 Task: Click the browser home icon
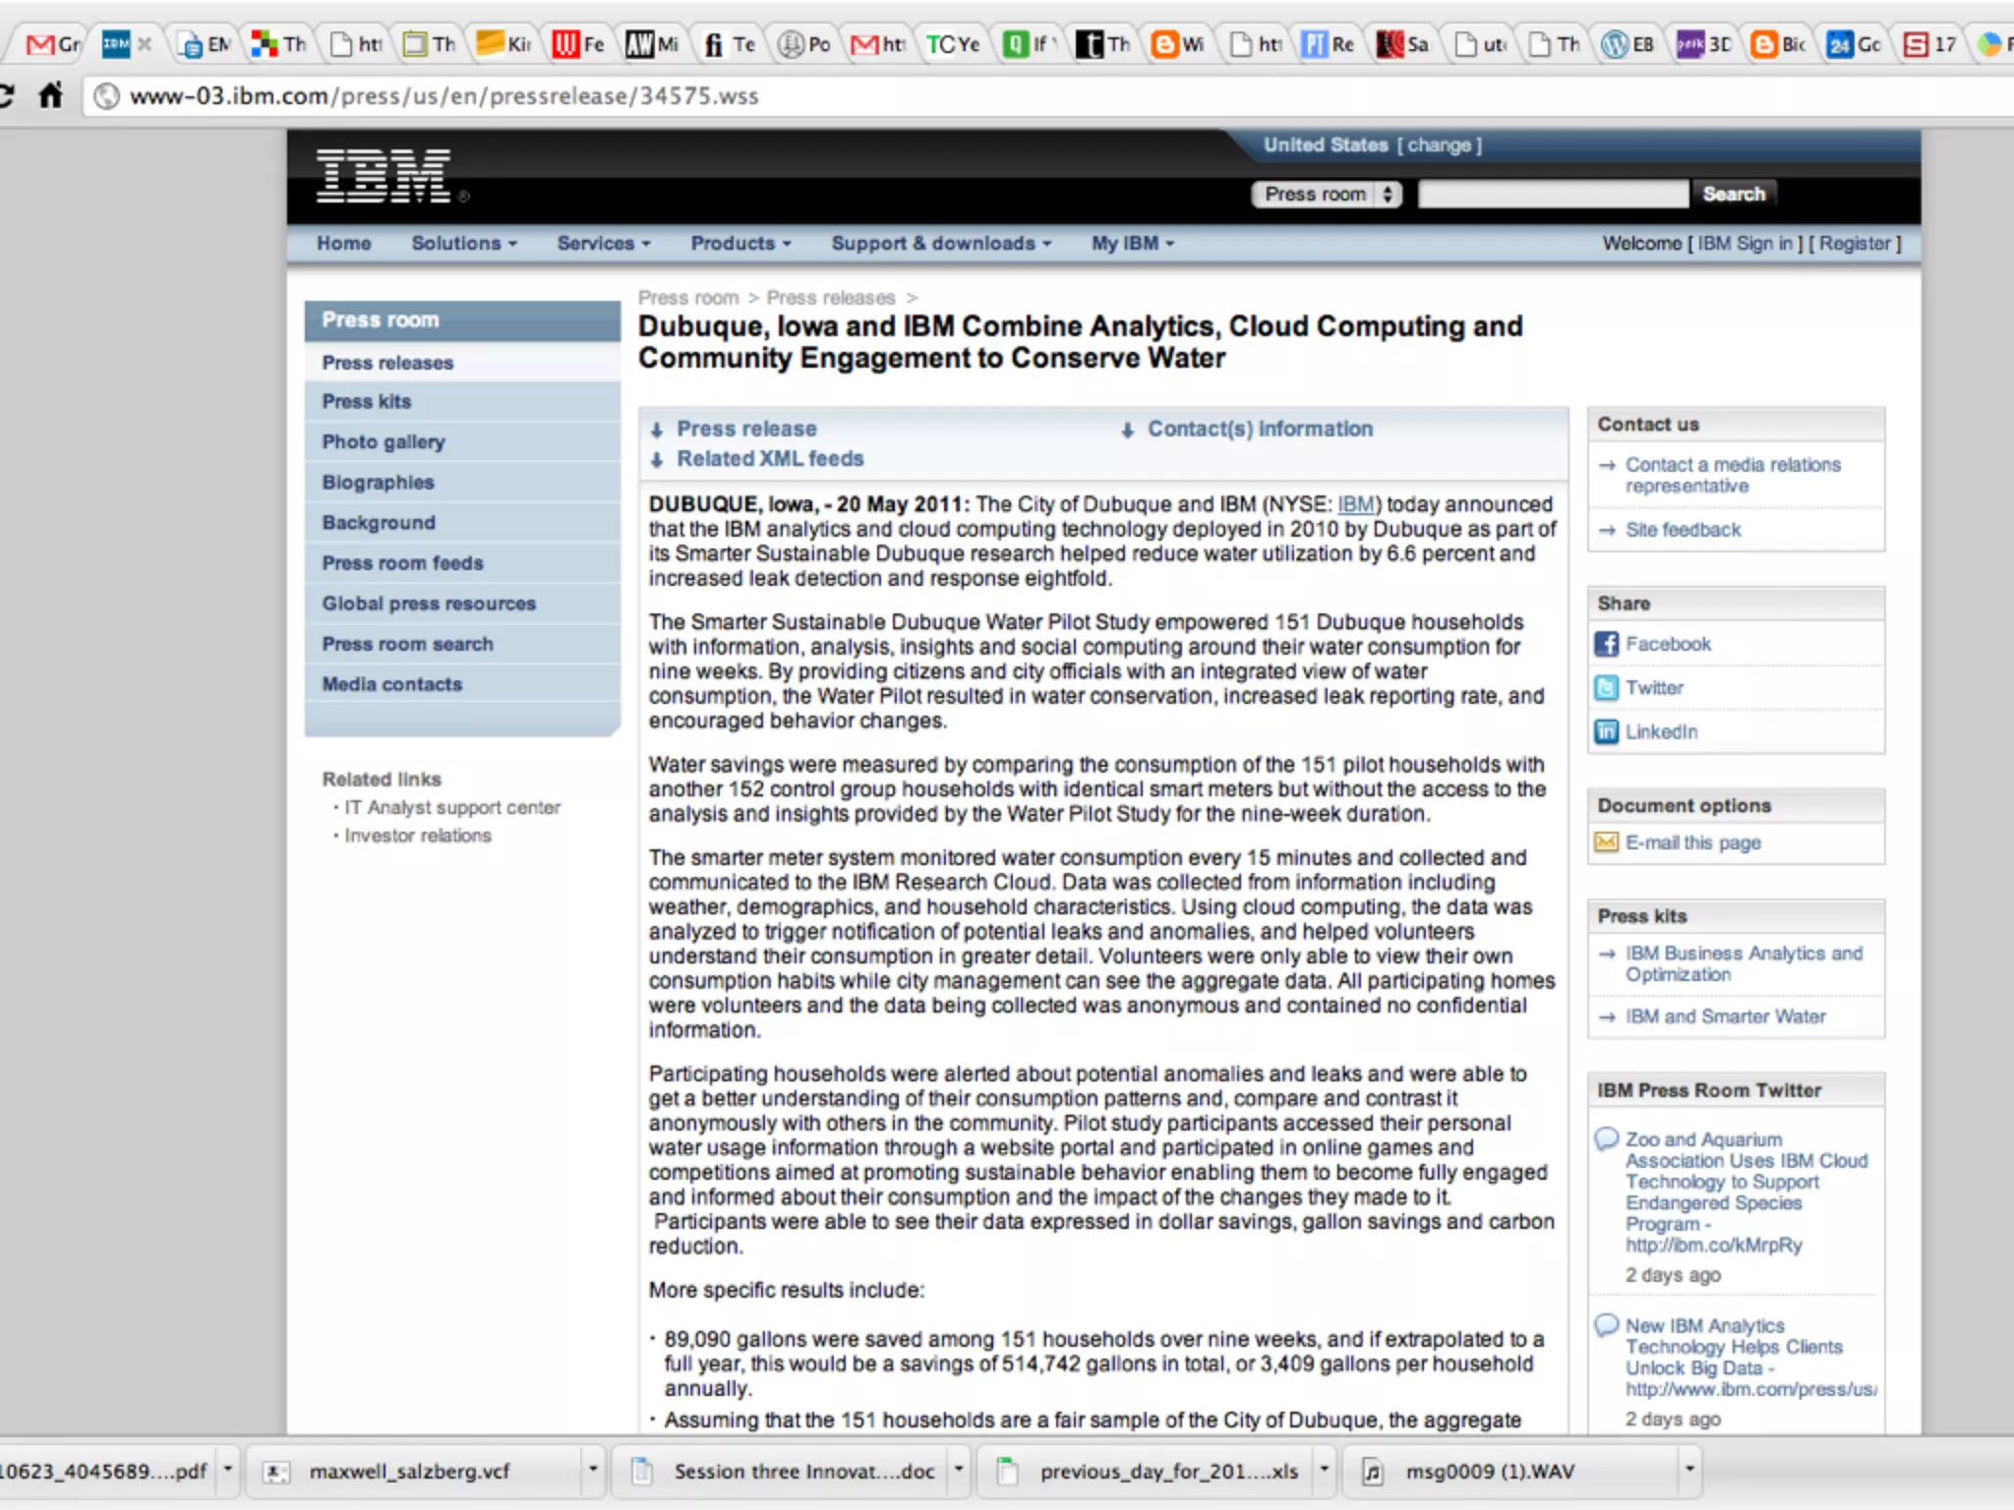(x=50, y=96)
